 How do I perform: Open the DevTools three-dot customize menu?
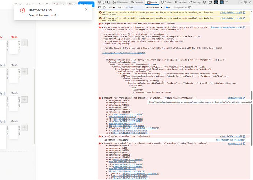(x=241, y=2)
